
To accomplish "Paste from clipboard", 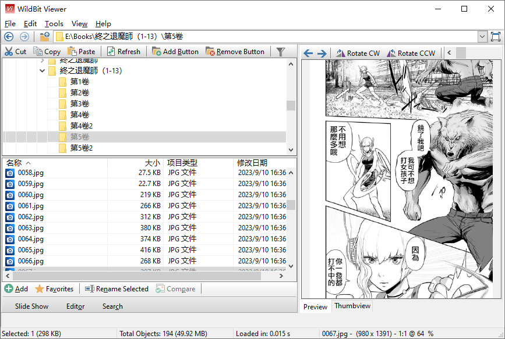I will coord(82,52).
